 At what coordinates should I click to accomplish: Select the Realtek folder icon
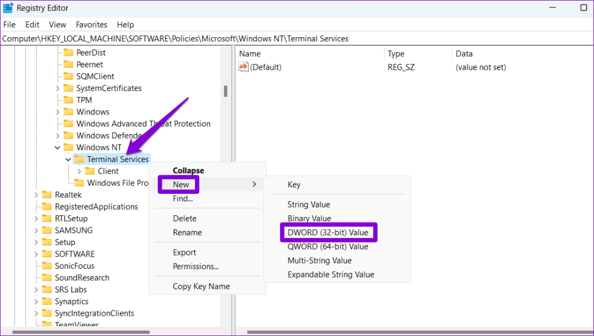pos(47,195)
